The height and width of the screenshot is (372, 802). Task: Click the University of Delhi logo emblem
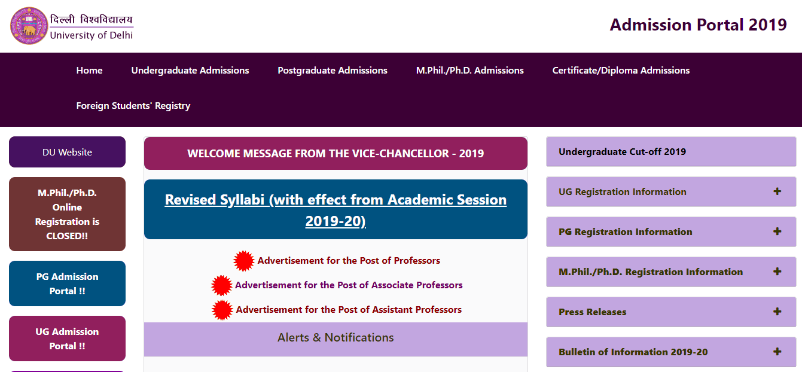[x=28, y=26]
